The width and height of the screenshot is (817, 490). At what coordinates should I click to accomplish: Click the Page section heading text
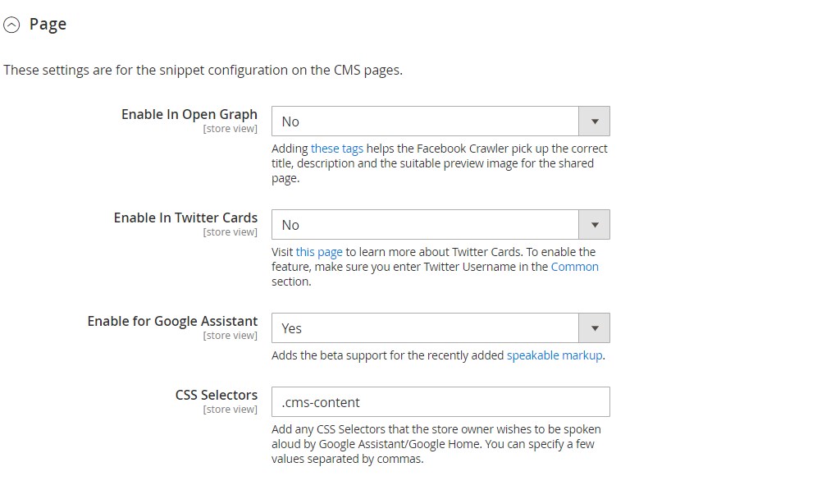pos(48,25)
